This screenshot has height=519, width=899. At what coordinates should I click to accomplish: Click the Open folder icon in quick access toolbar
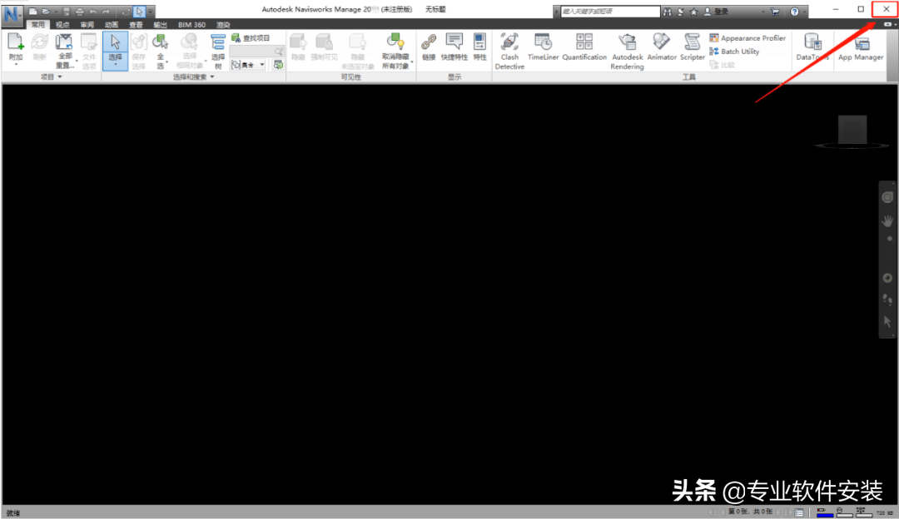click(x=46, y=11)
